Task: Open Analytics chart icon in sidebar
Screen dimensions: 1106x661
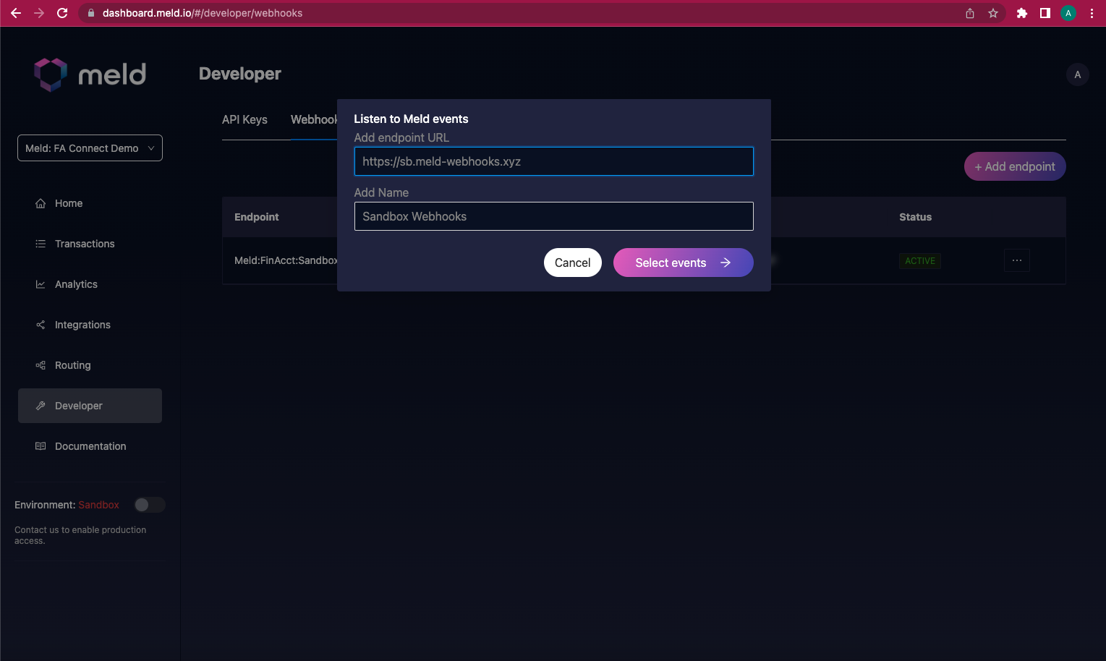Action: click(x=41, y=284)
